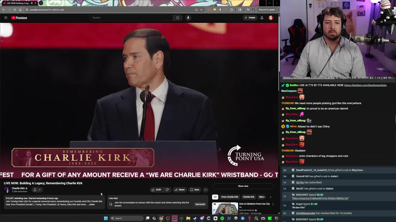Click NeoCanyon's chat username
This screenshot has width=396, height=222.
289,91
